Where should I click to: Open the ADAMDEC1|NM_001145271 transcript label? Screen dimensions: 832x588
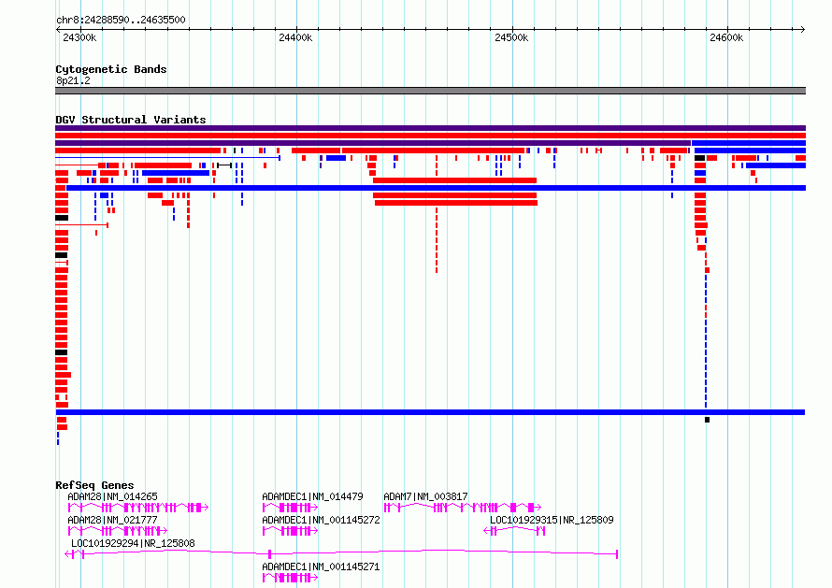(x=321, y=566)
